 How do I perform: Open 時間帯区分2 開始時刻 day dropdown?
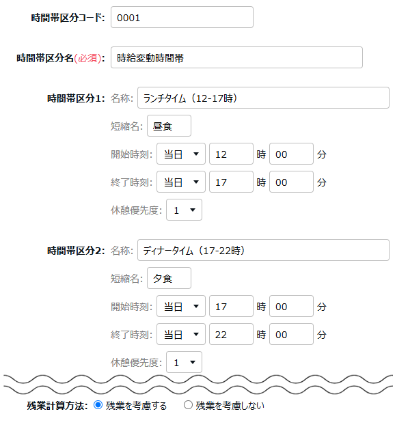(181, 306)
